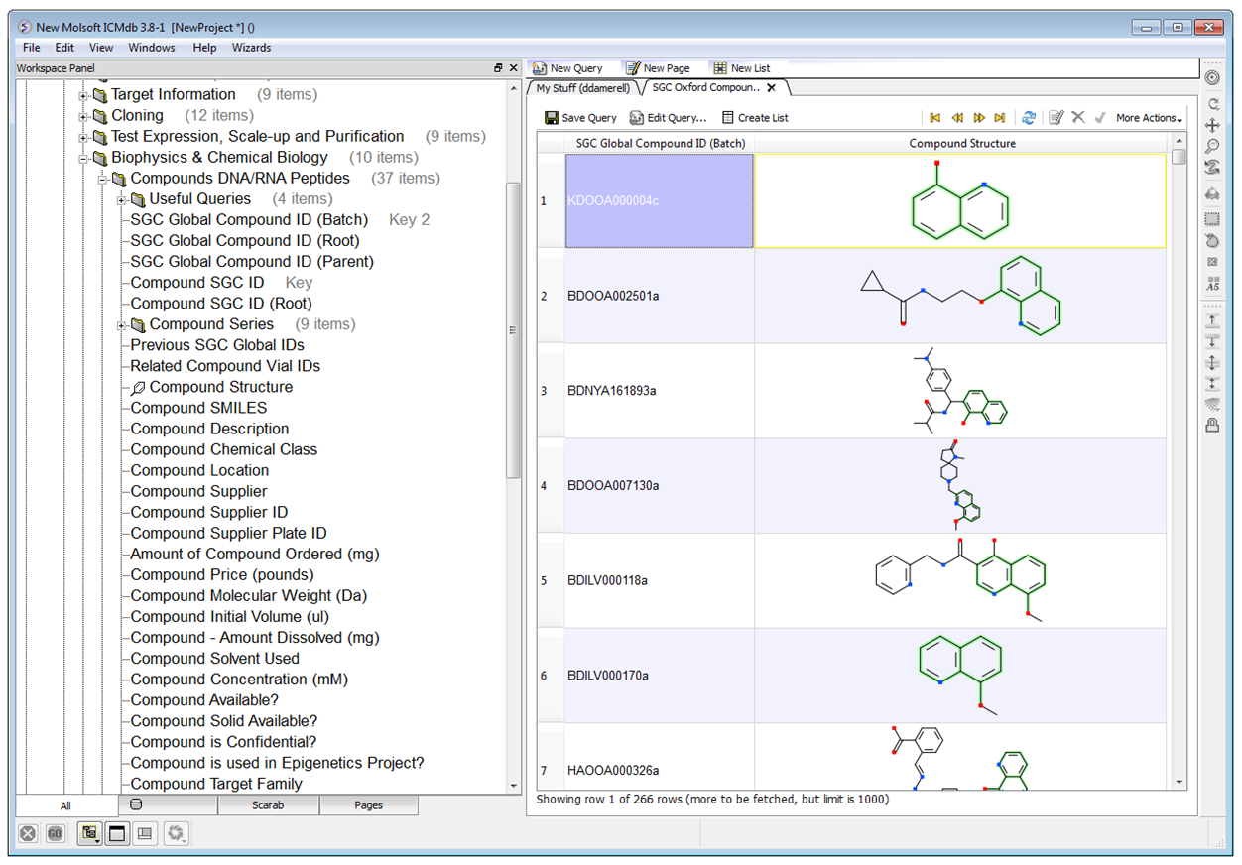Image resolution: width=1242 pixels, height=865 pixels.
Task: Open the Wizards menu
Action: click(251, 48)
